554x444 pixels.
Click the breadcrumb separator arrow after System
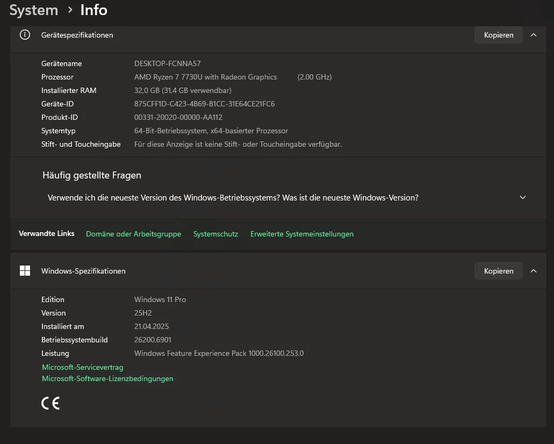[70, 10]
